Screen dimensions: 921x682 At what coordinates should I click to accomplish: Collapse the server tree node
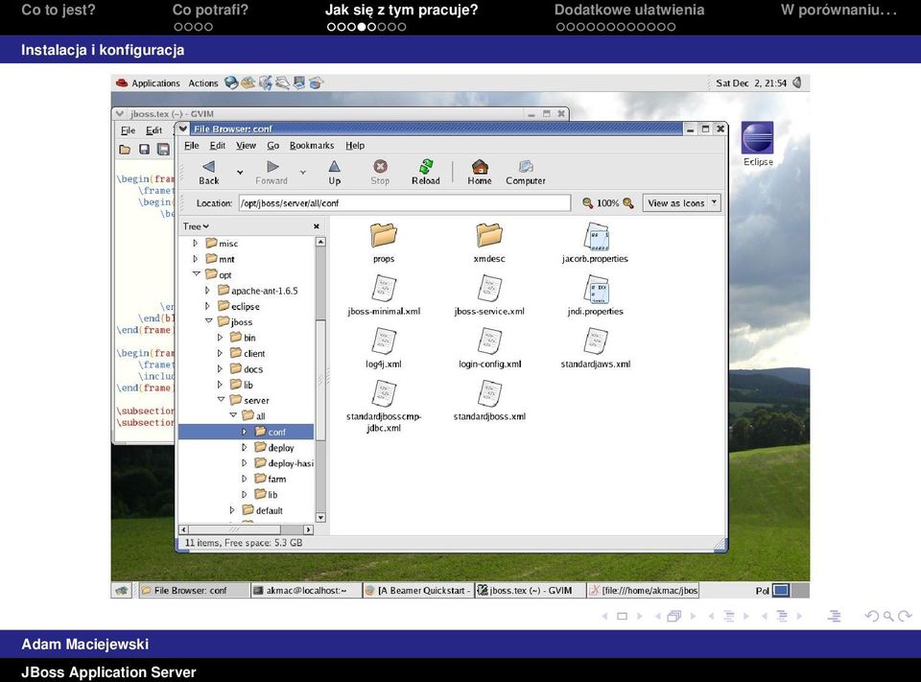point(221,399)
